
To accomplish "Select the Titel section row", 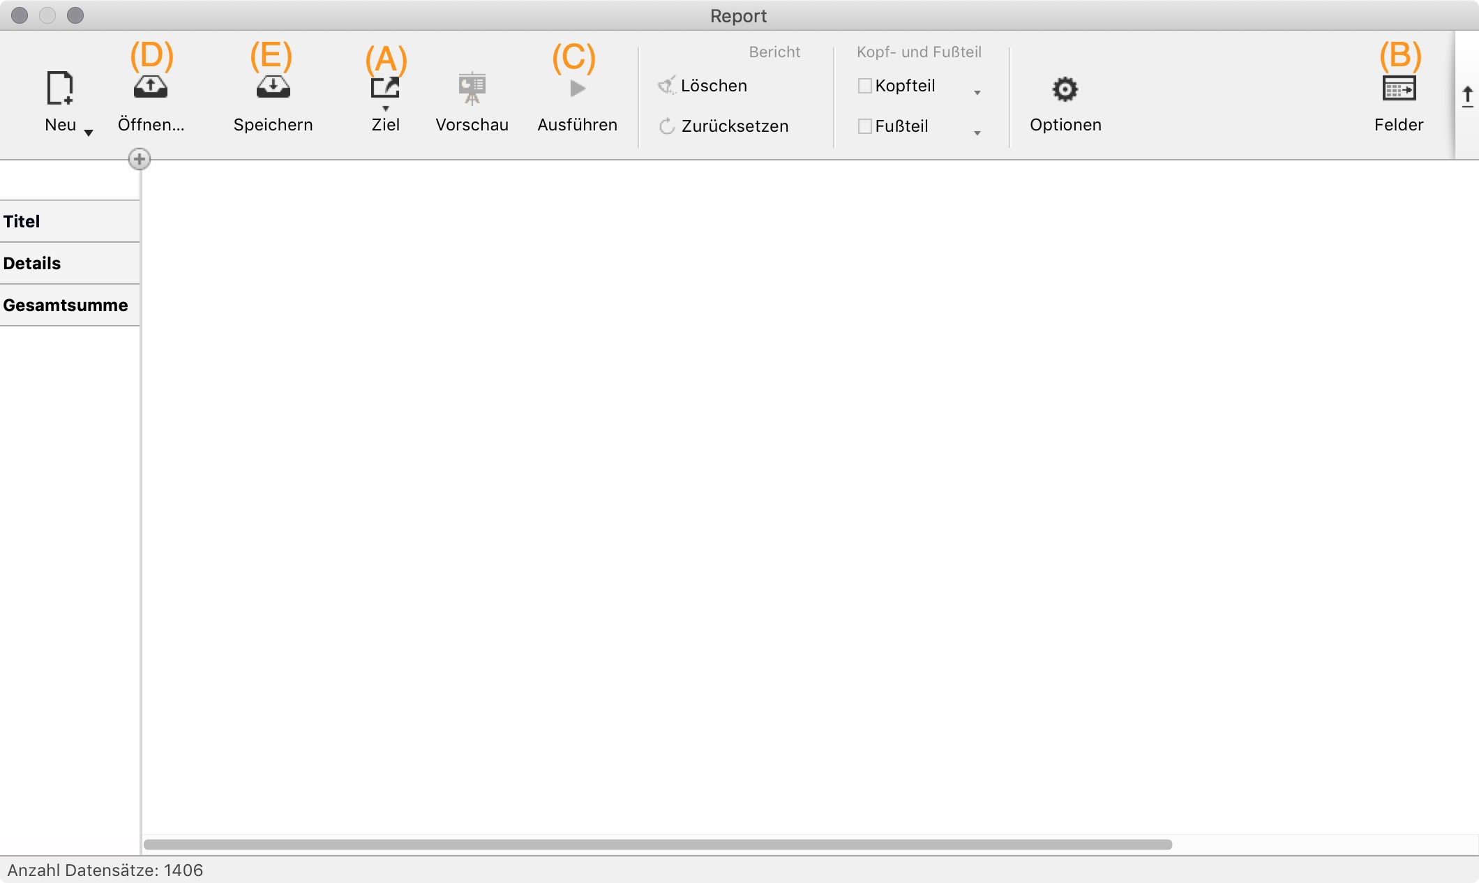I will 70,222.
